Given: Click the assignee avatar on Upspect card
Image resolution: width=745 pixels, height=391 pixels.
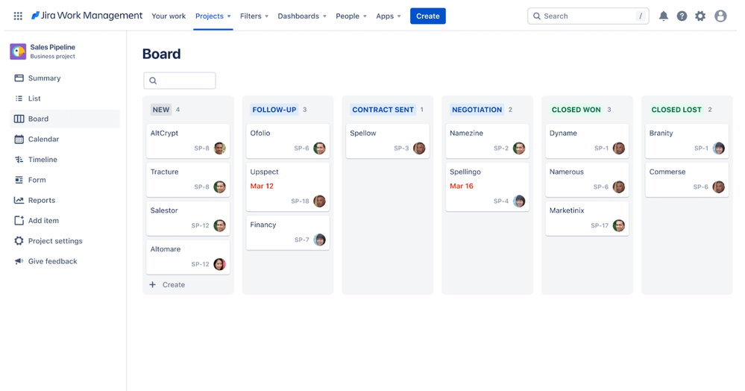Looking at the screenshot, I should [x=319, y=201].
